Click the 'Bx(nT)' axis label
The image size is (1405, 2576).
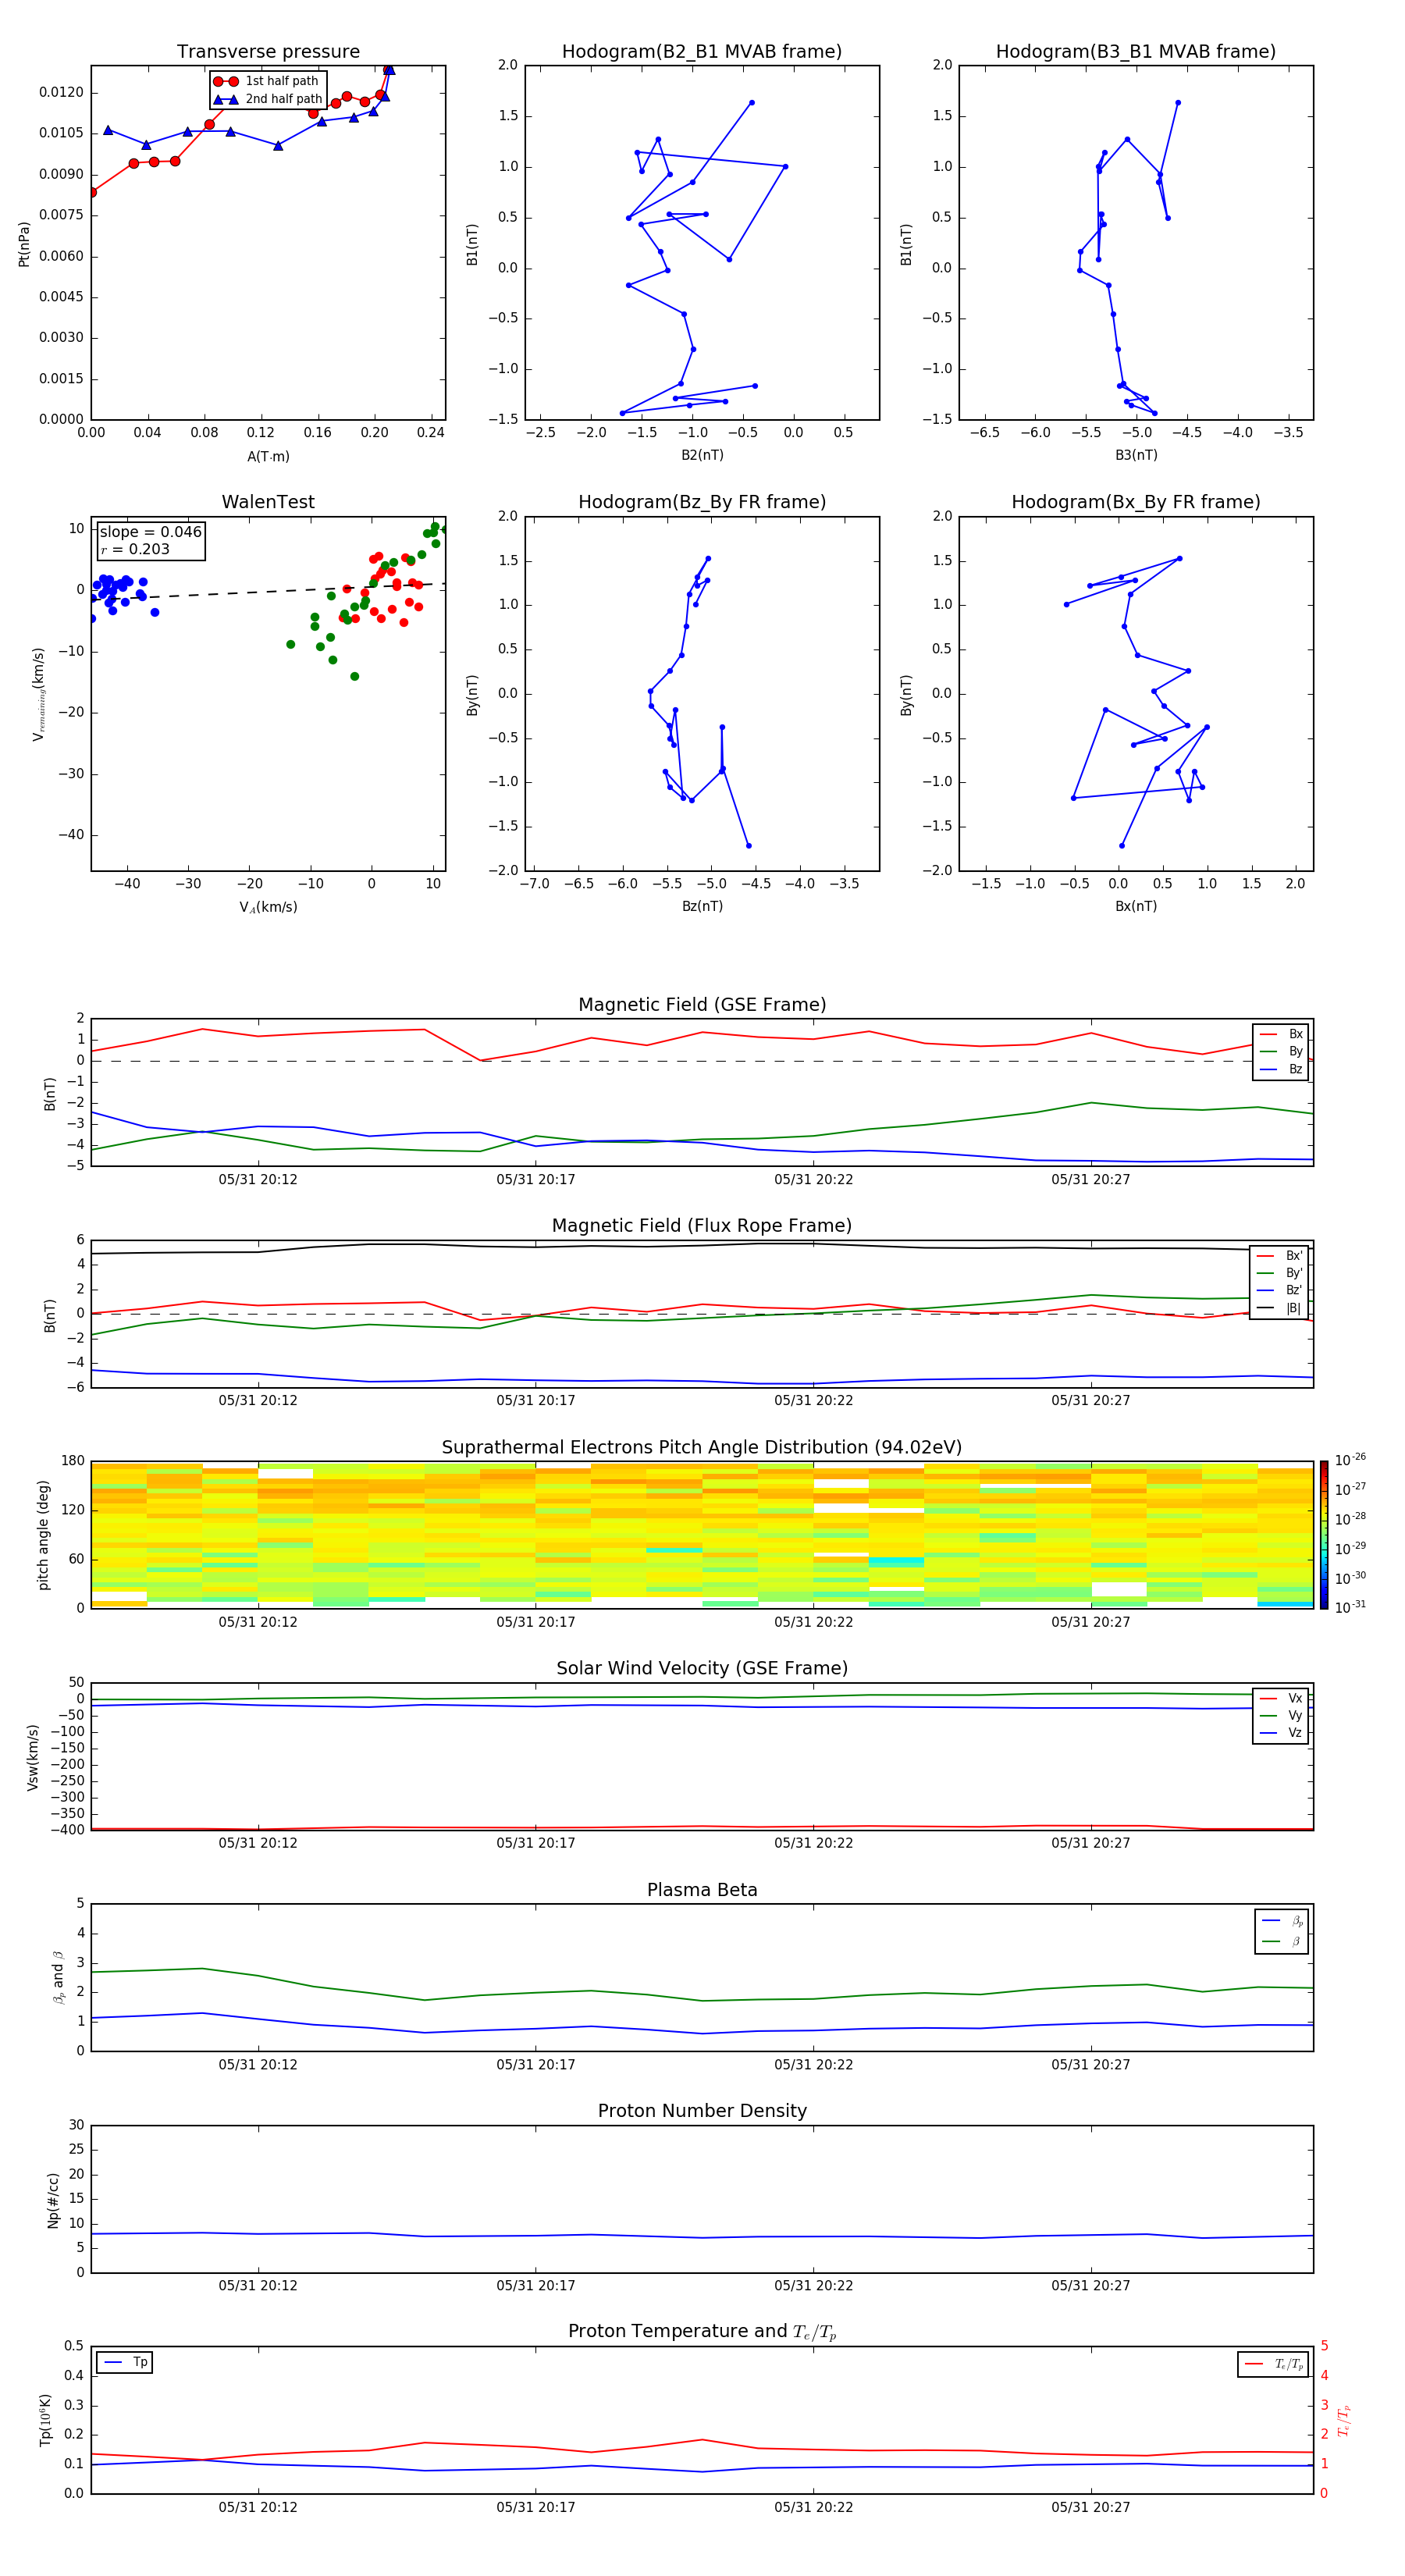1136,907
